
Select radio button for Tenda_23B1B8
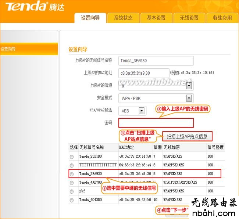pos(72,157)
